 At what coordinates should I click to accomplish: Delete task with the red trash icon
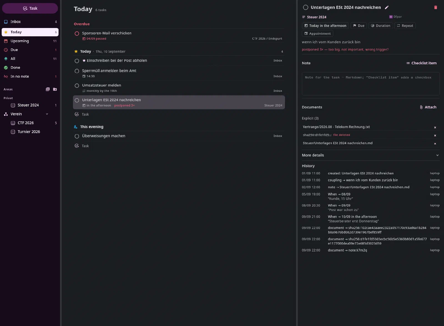(435, 7)
